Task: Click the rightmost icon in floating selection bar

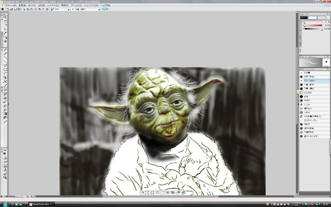Action: [184, 193]
